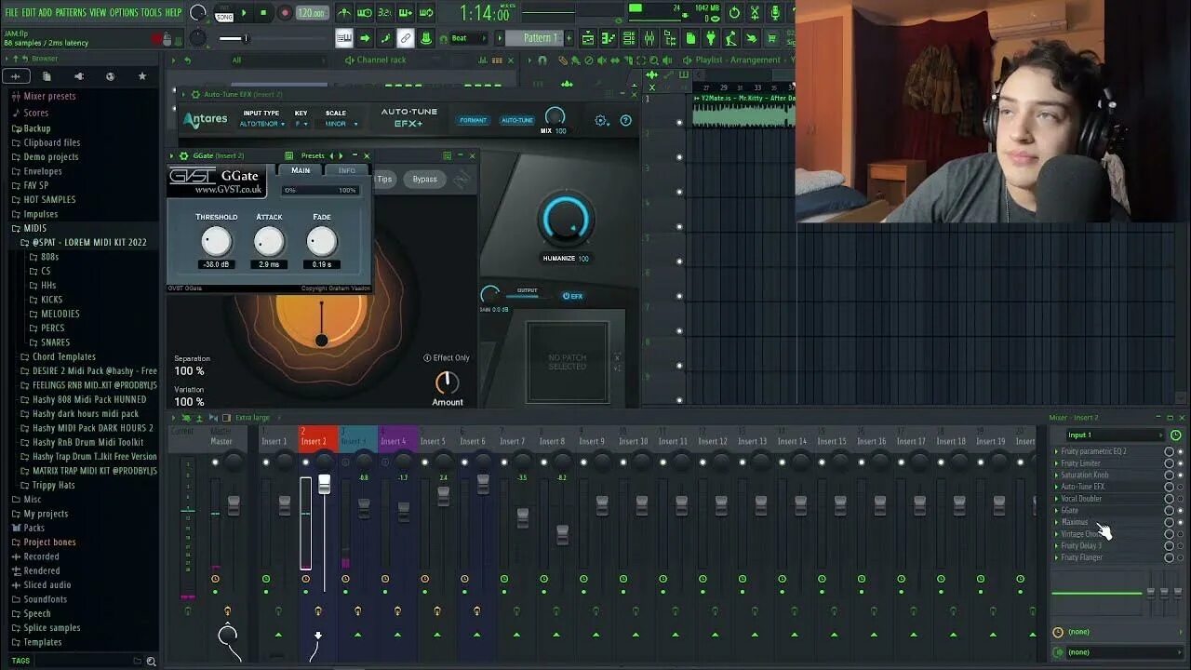This screenshot has height=670, width=1191.
Task: Click the Stop button in transport
Action: click(x=264, y=13)
